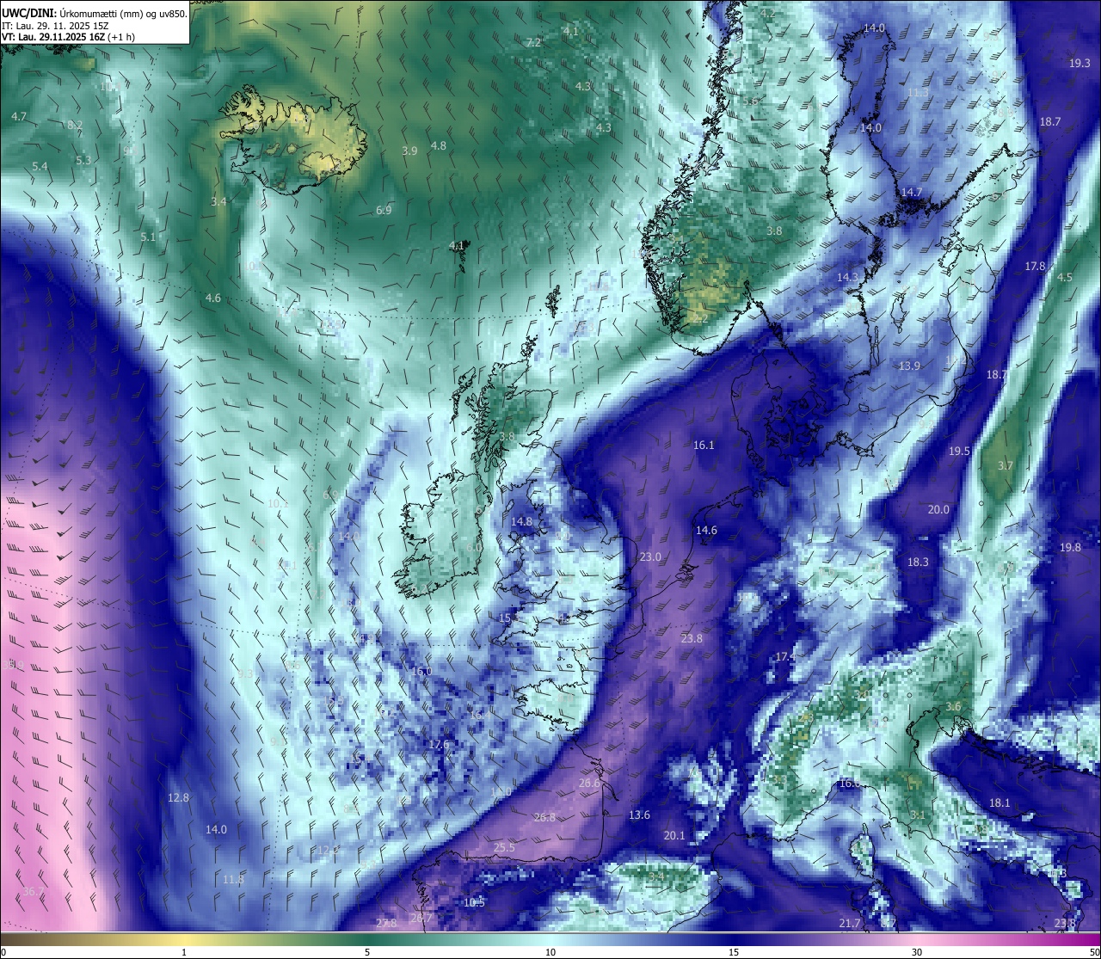This screenshot has width=1101, height=959.
Task: Select the 6.9 value label
Action: coord(384,210)
